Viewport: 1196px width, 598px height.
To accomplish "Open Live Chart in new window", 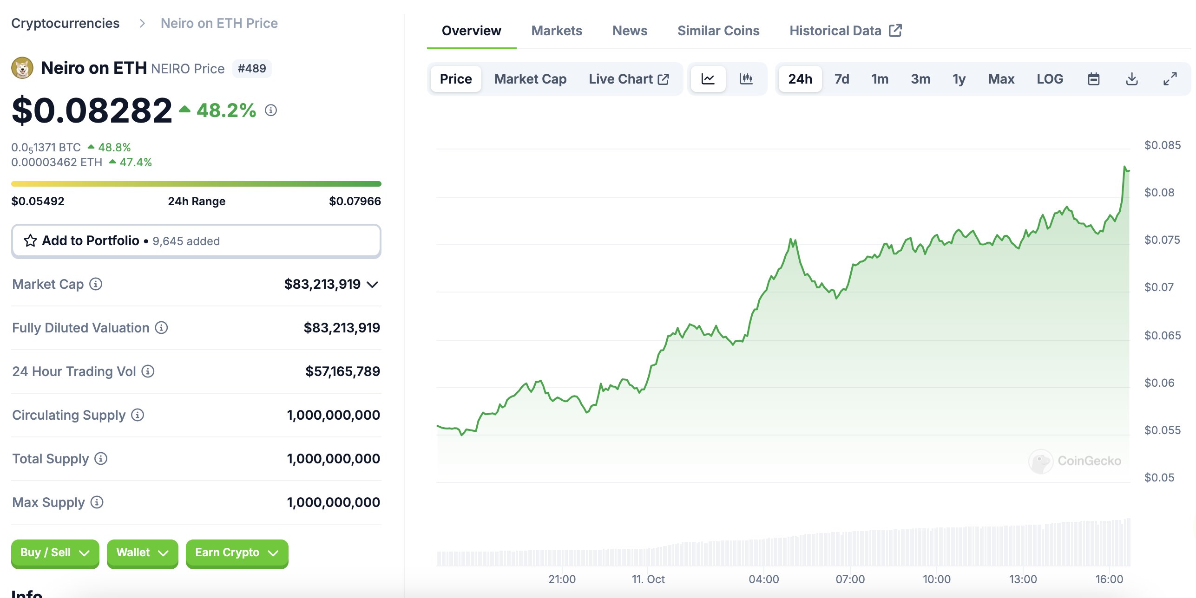I will [629, 79].
